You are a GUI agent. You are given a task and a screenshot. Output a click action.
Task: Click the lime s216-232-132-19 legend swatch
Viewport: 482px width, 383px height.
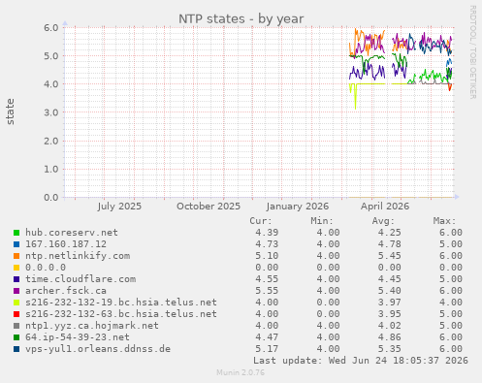click(16, 303)
